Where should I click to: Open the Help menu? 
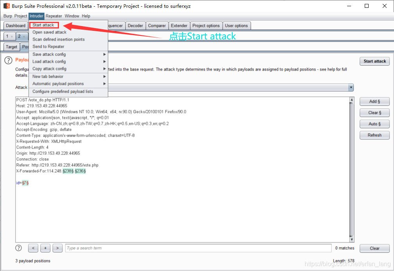[x=86, y=16]
